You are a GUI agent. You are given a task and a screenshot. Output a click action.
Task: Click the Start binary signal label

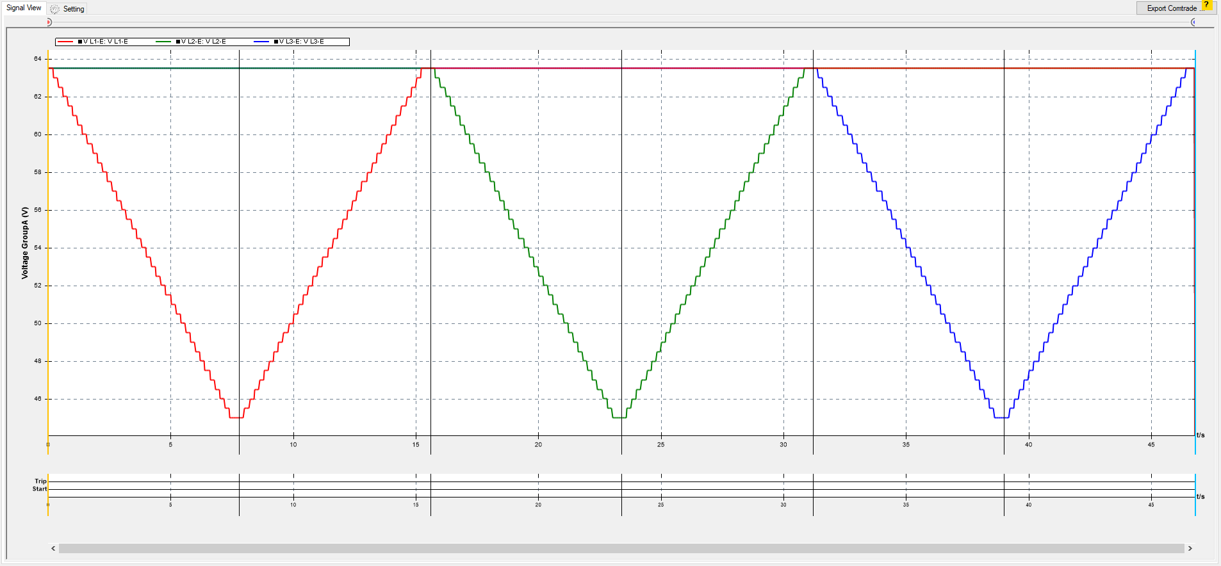(40, 489)
